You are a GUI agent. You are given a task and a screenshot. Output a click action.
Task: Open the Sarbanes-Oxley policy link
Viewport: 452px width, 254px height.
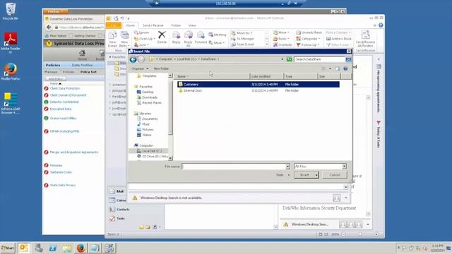click(x=61, y=172)
